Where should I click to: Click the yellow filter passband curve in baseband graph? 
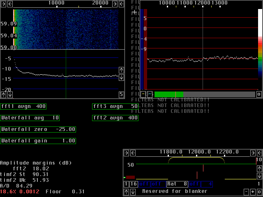tap(196, 158)
